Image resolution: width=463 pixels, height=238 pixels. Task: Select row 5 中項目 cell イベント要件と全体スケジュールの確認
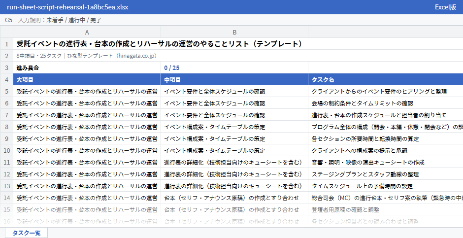pos(234,91)
